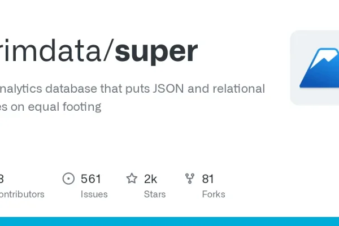The height and width of the screenshot is (226, 339).
Task: Open the bold "super" repository name
Action: (x=156, y=52)
